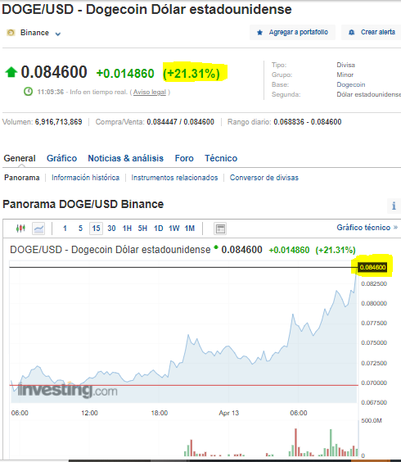Click the 0.084600 price label on chart axis
The image size is (401, 462).
tap(372, 267)
